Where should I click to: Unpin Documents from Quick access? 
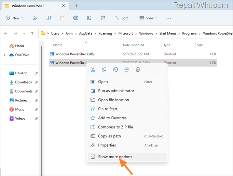tap(37, 91)
